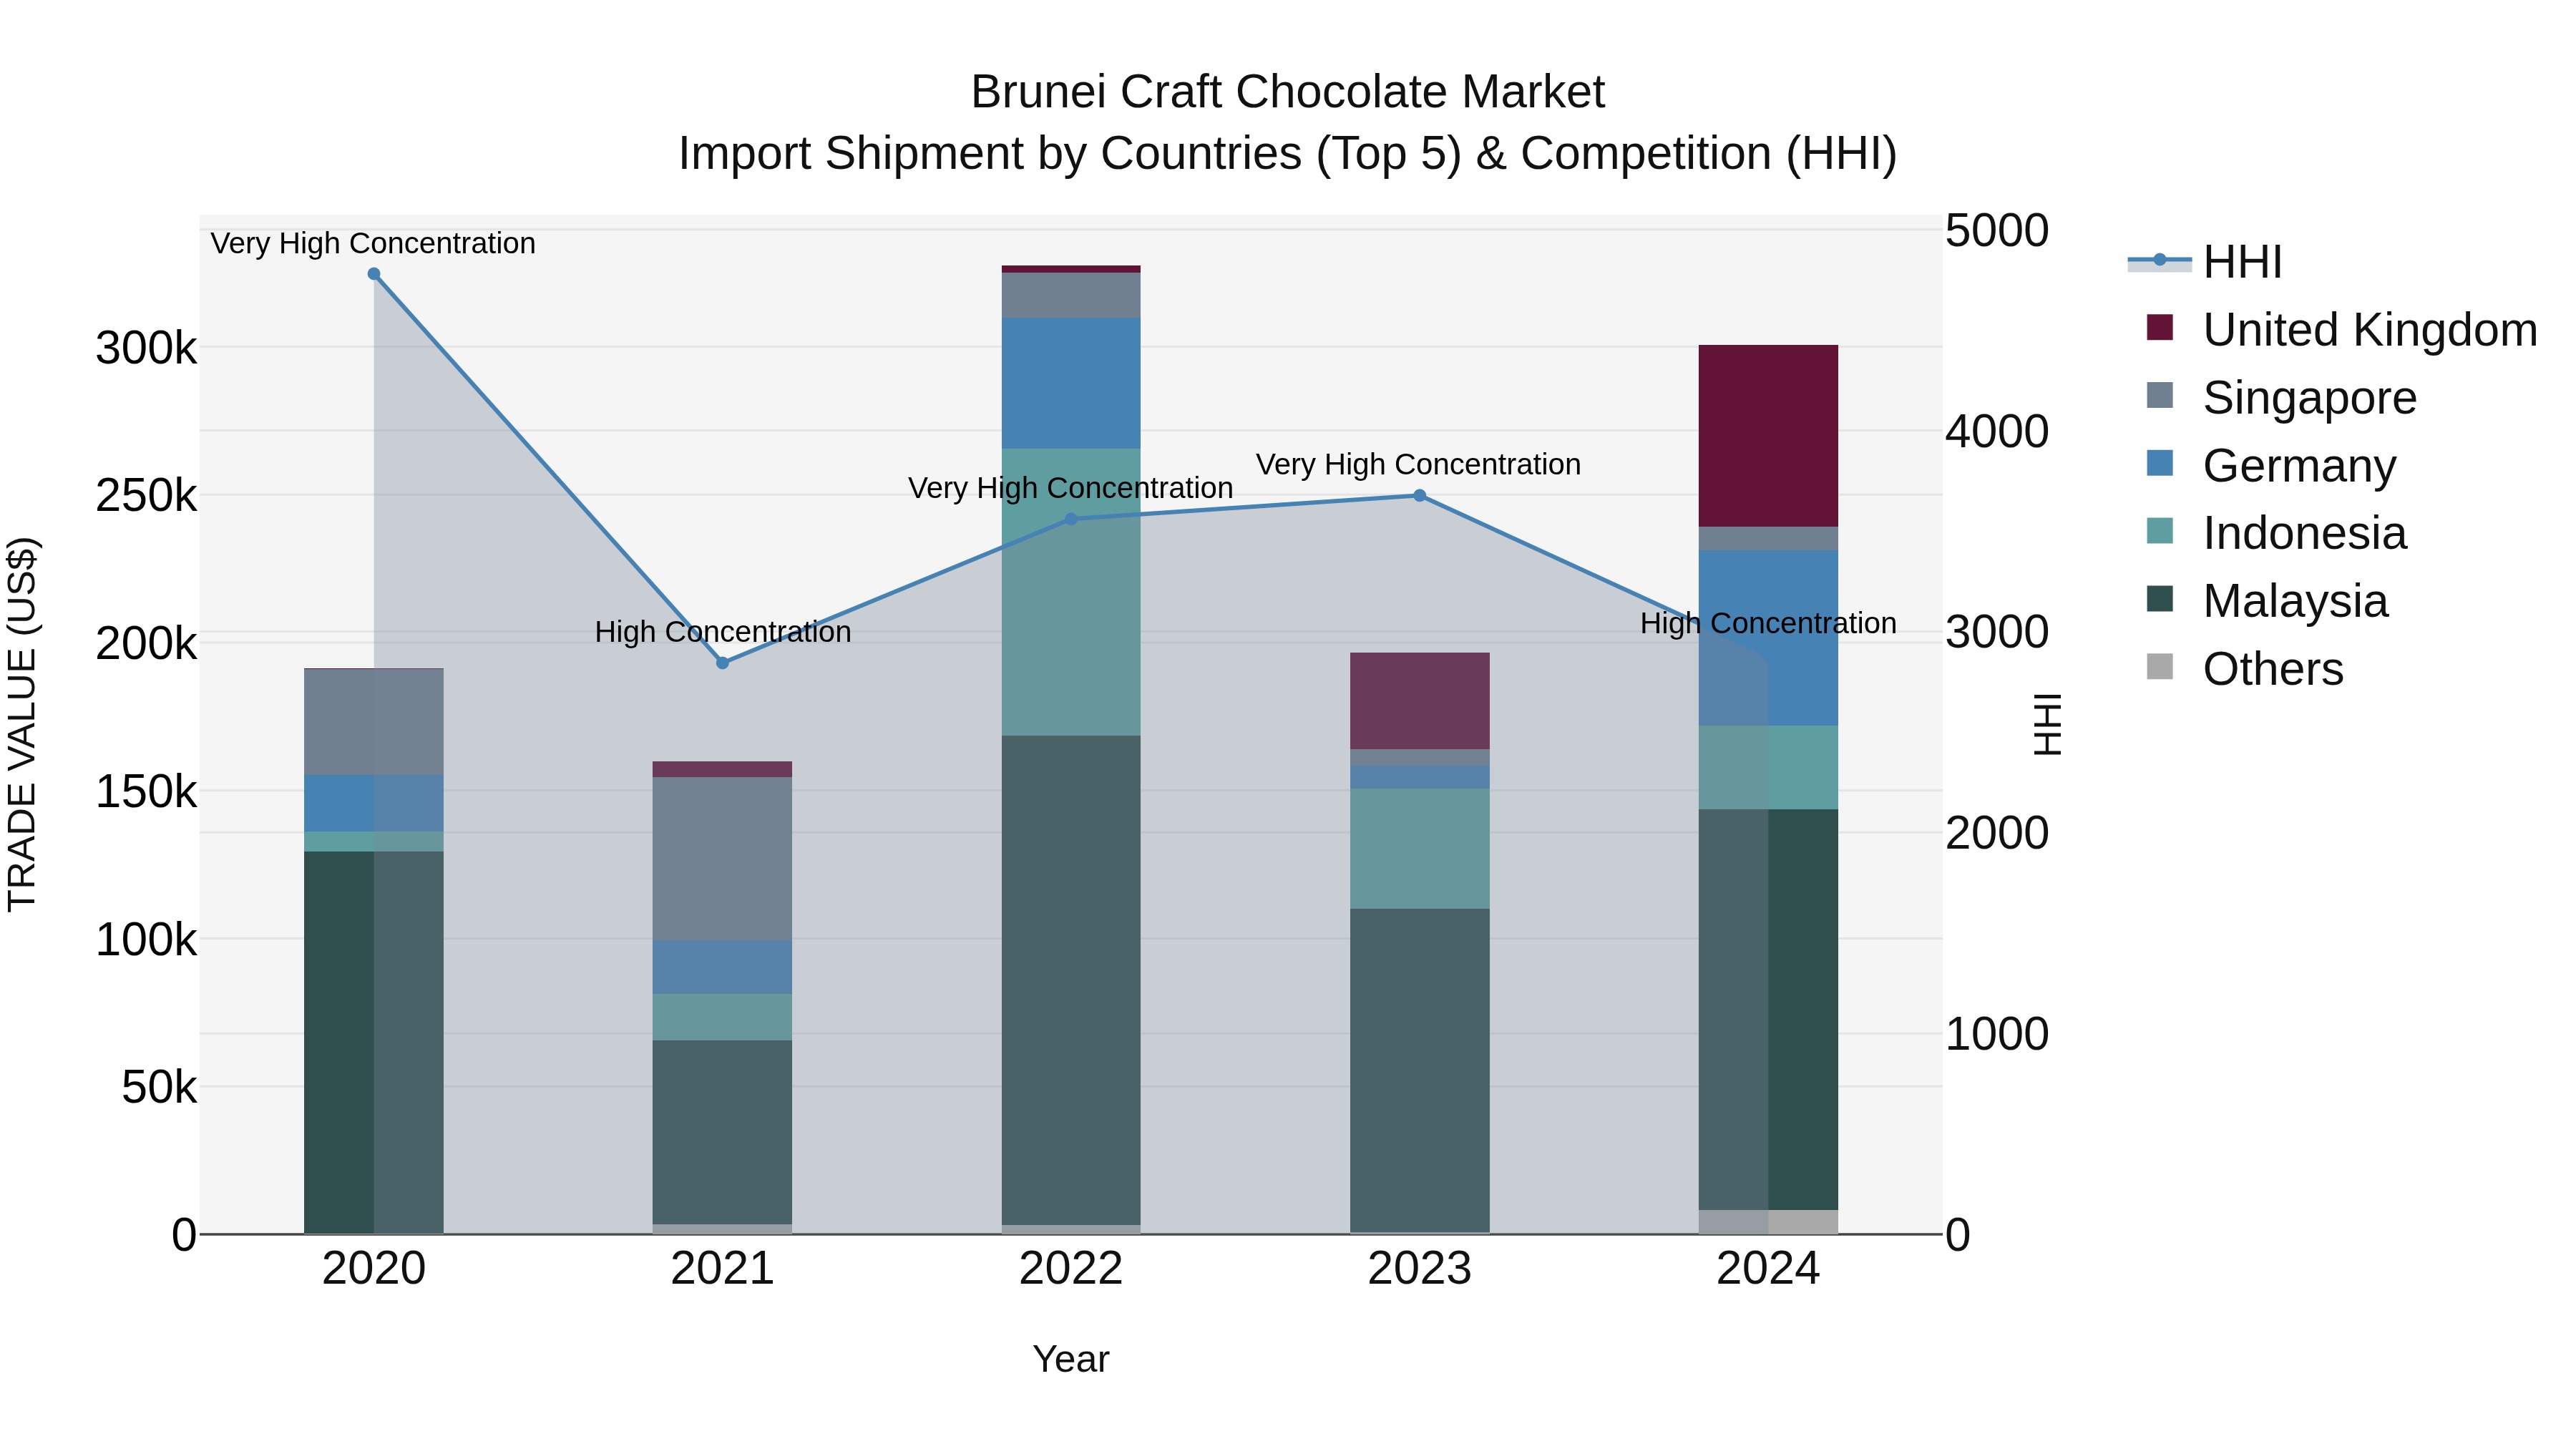Click the 300k y-axis tick label
2576x1449 pixels.
[x=147, y=349]
